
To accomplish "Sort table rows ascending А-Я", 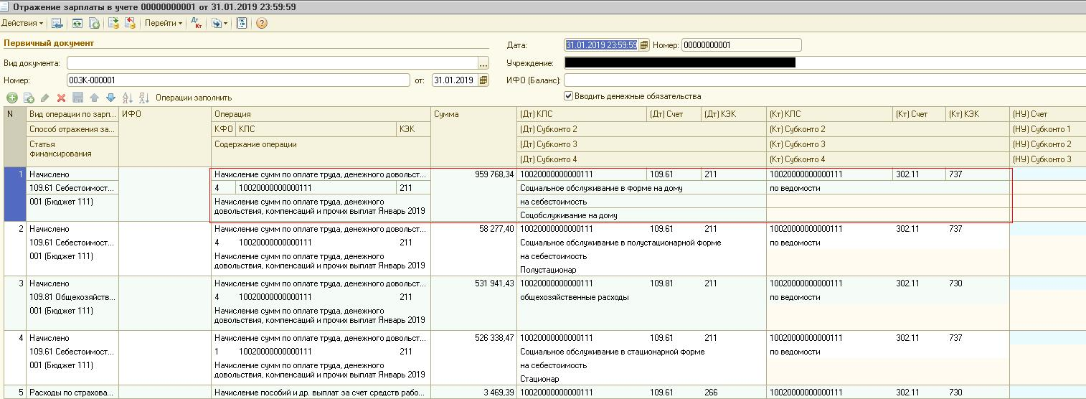I will pos(128,98).
